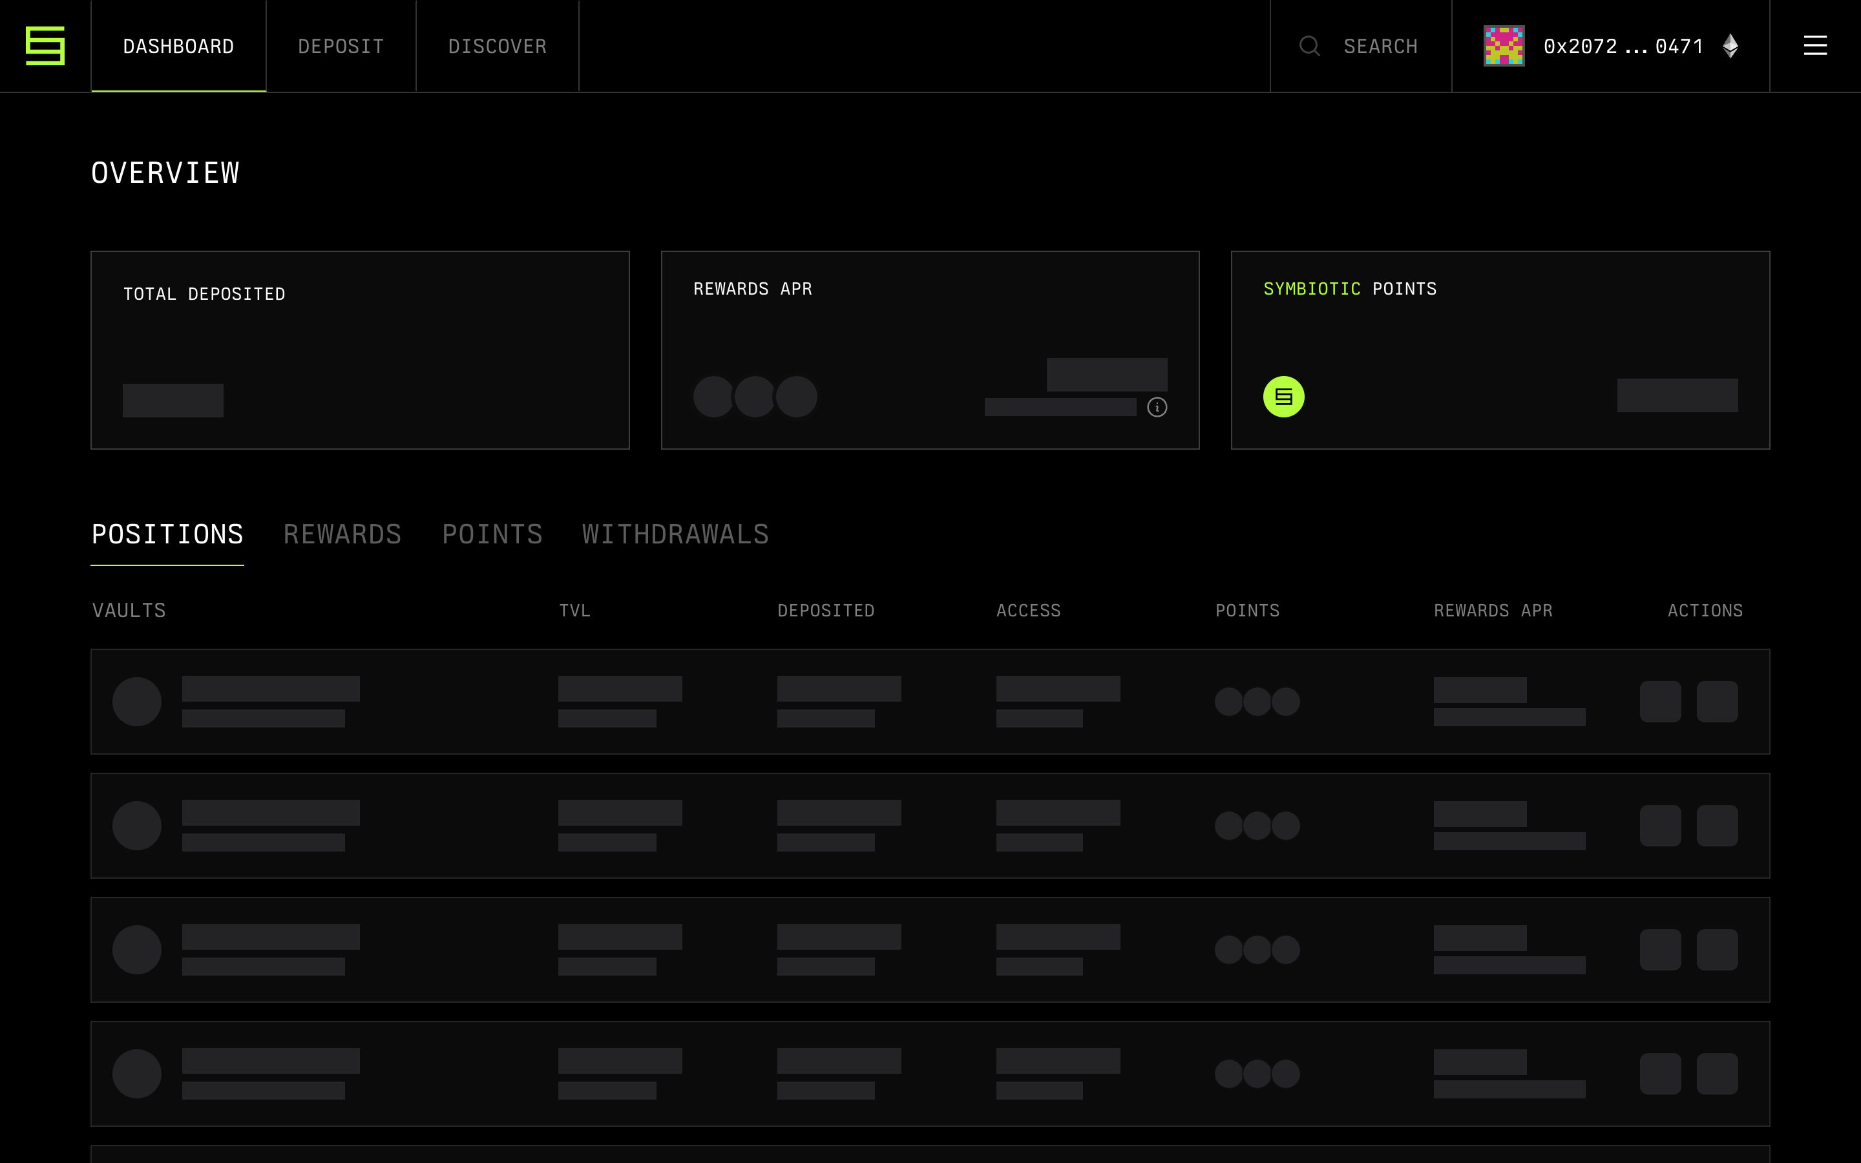This screenshot has height=1163, width=1861.
Task: Open the Discover nav tab
Action: click(498, 46)
